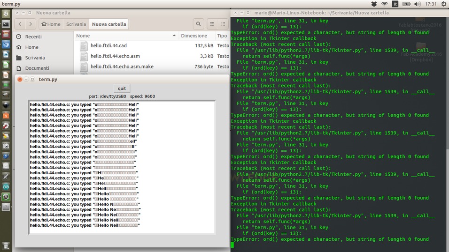Open Scrivania in the sidebar
Image resolution: width=449 pixels, height=252 pixels.
pos(35,58)
